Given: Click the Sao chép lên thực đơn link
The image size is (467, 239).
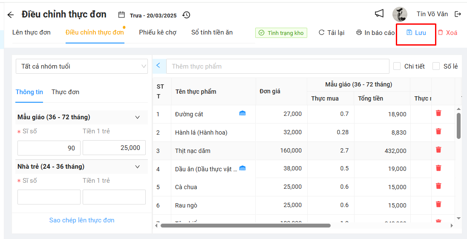Looking at the screenshot, I should click(x=82, y=220).
